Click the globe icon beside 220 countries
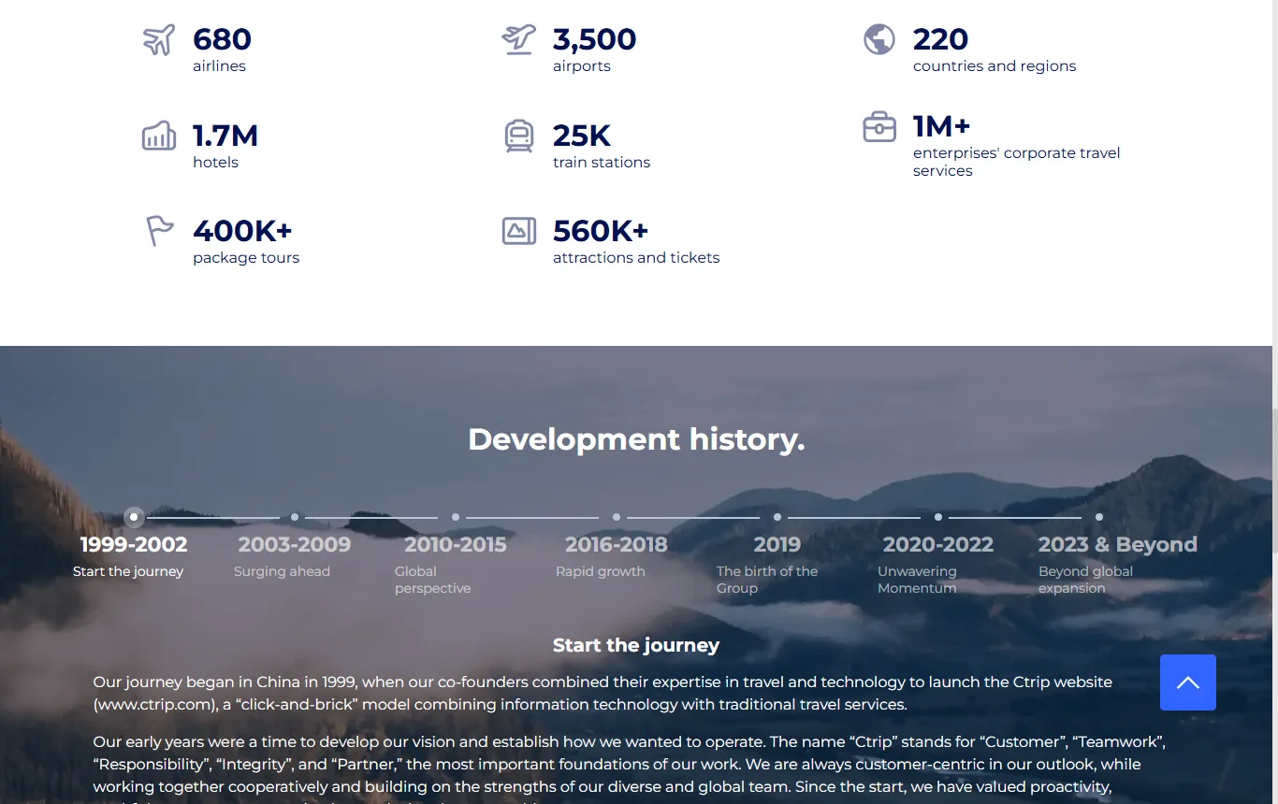Viewport: 1278px width, 804px height. [x=879, y=40]
